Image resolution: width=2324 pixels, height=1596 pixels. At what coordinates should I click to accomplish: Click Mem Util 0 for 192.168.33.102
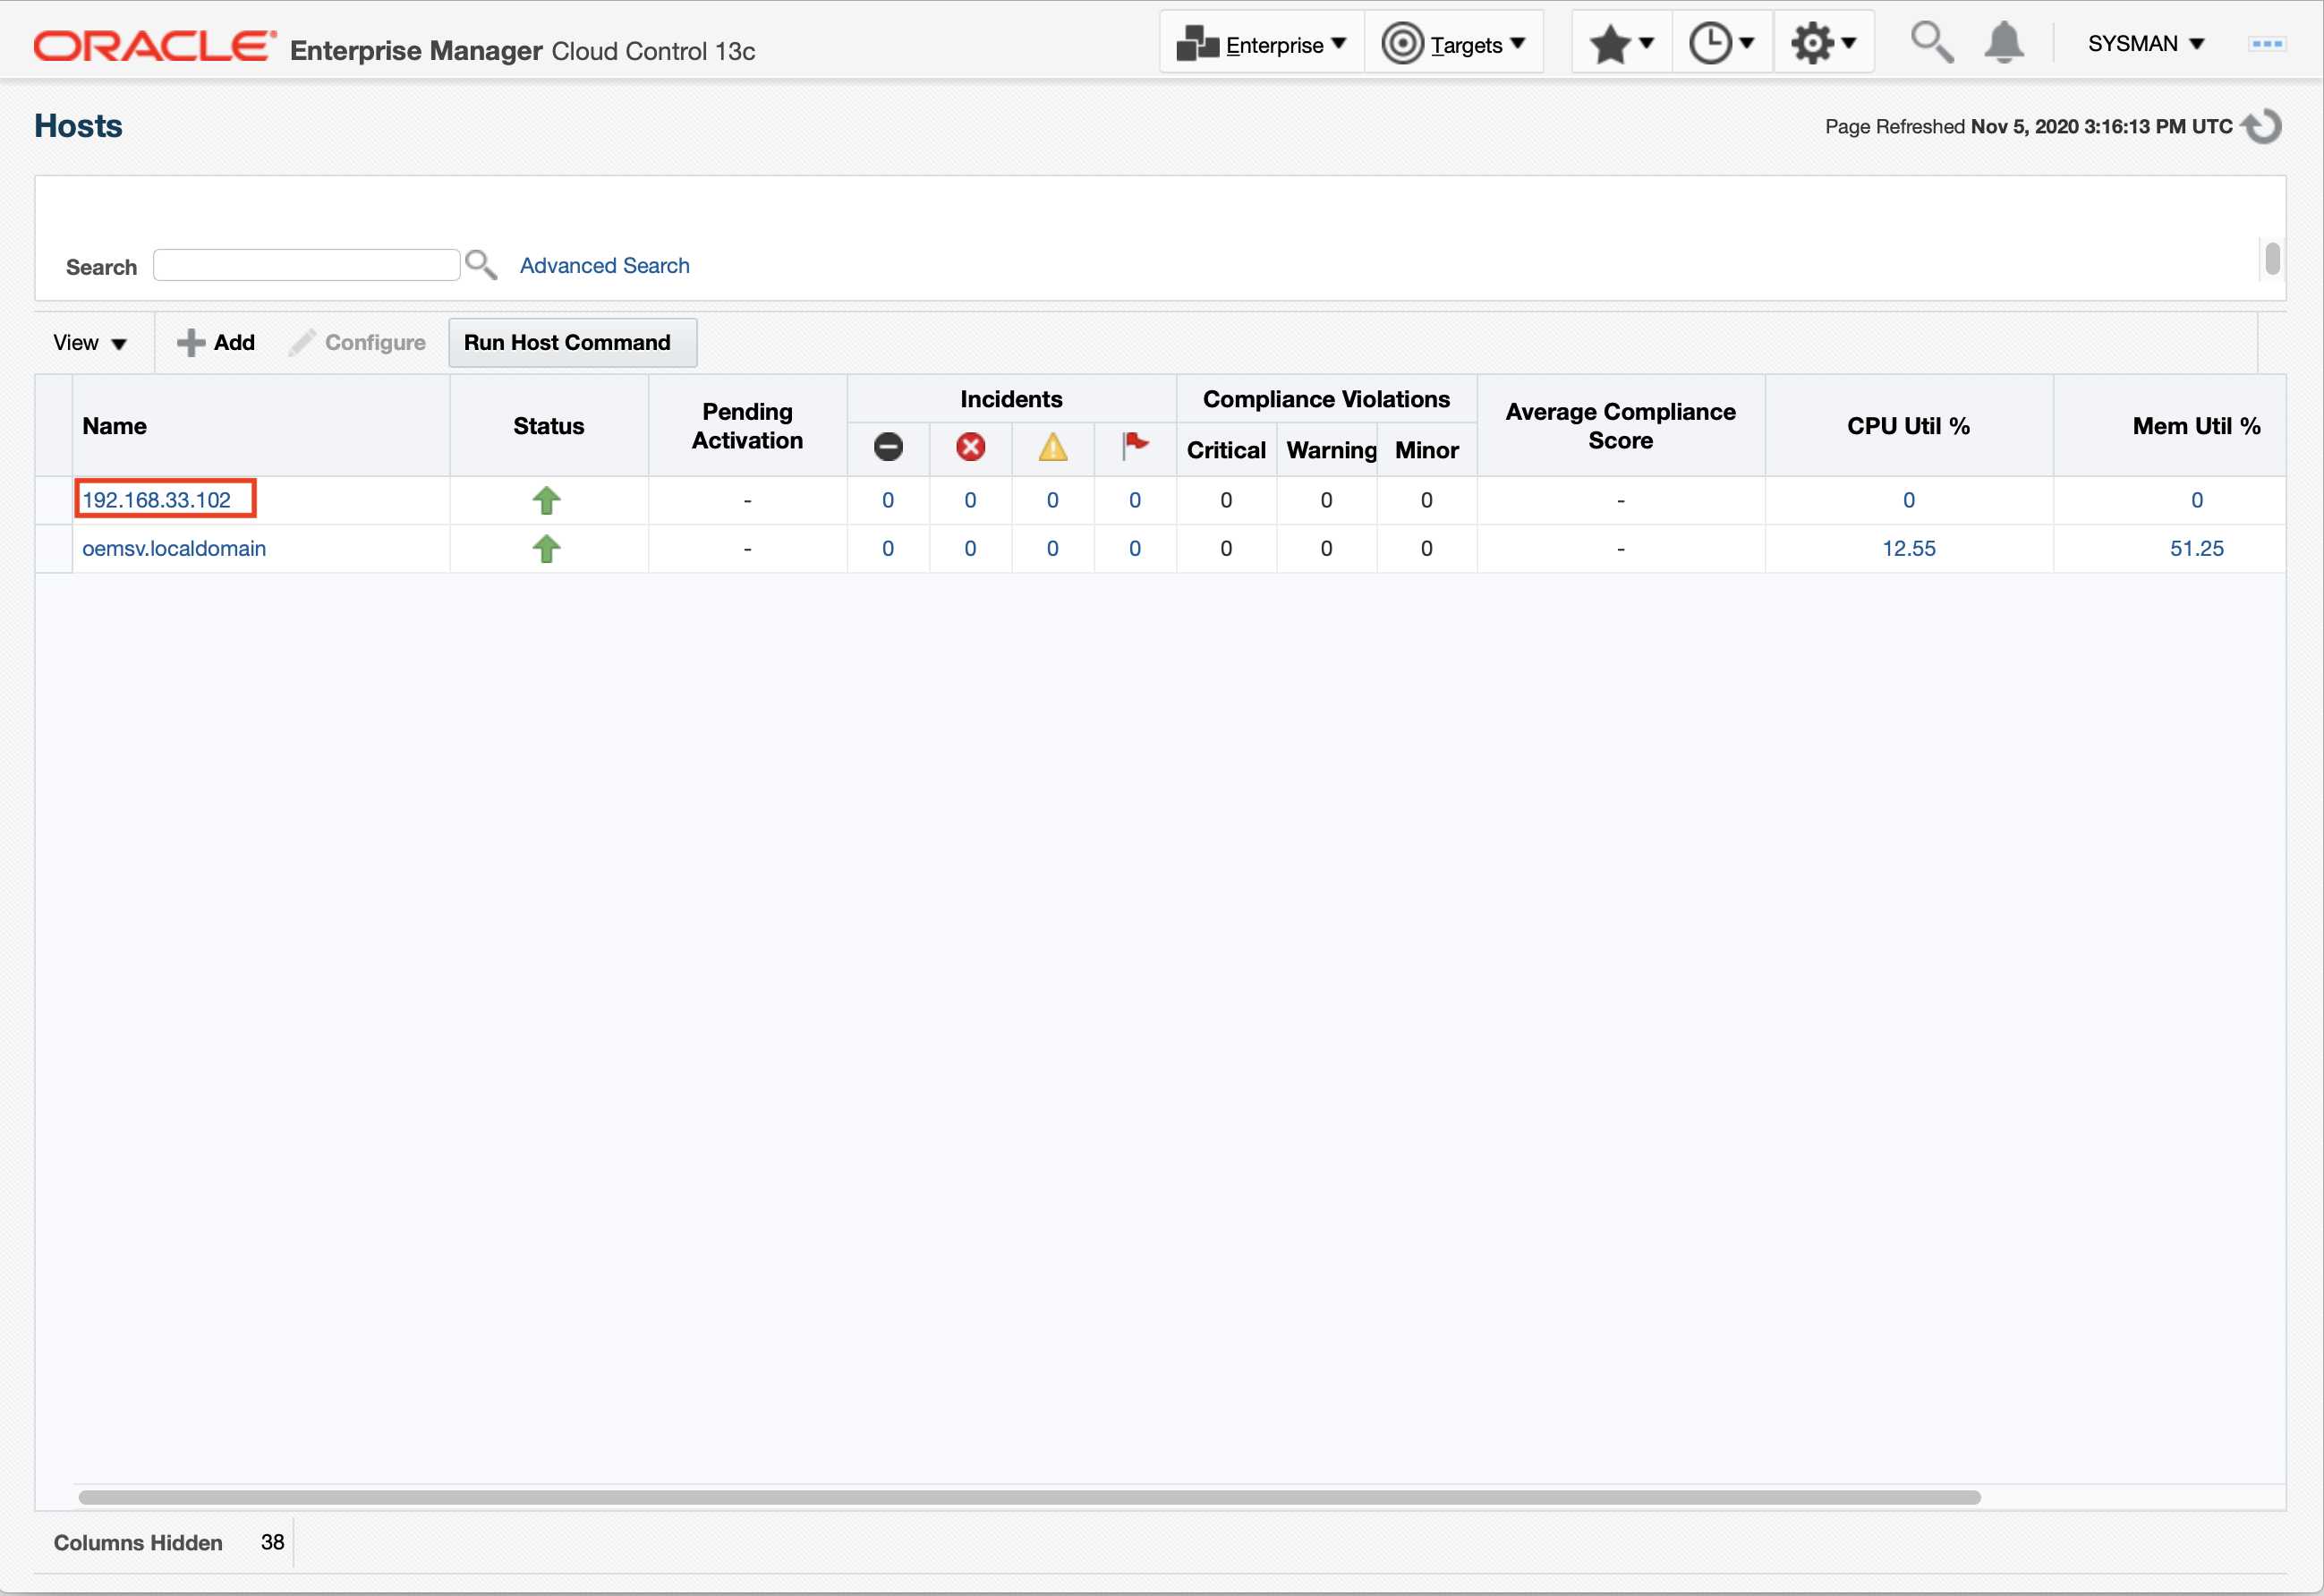tap(2196, 500)
